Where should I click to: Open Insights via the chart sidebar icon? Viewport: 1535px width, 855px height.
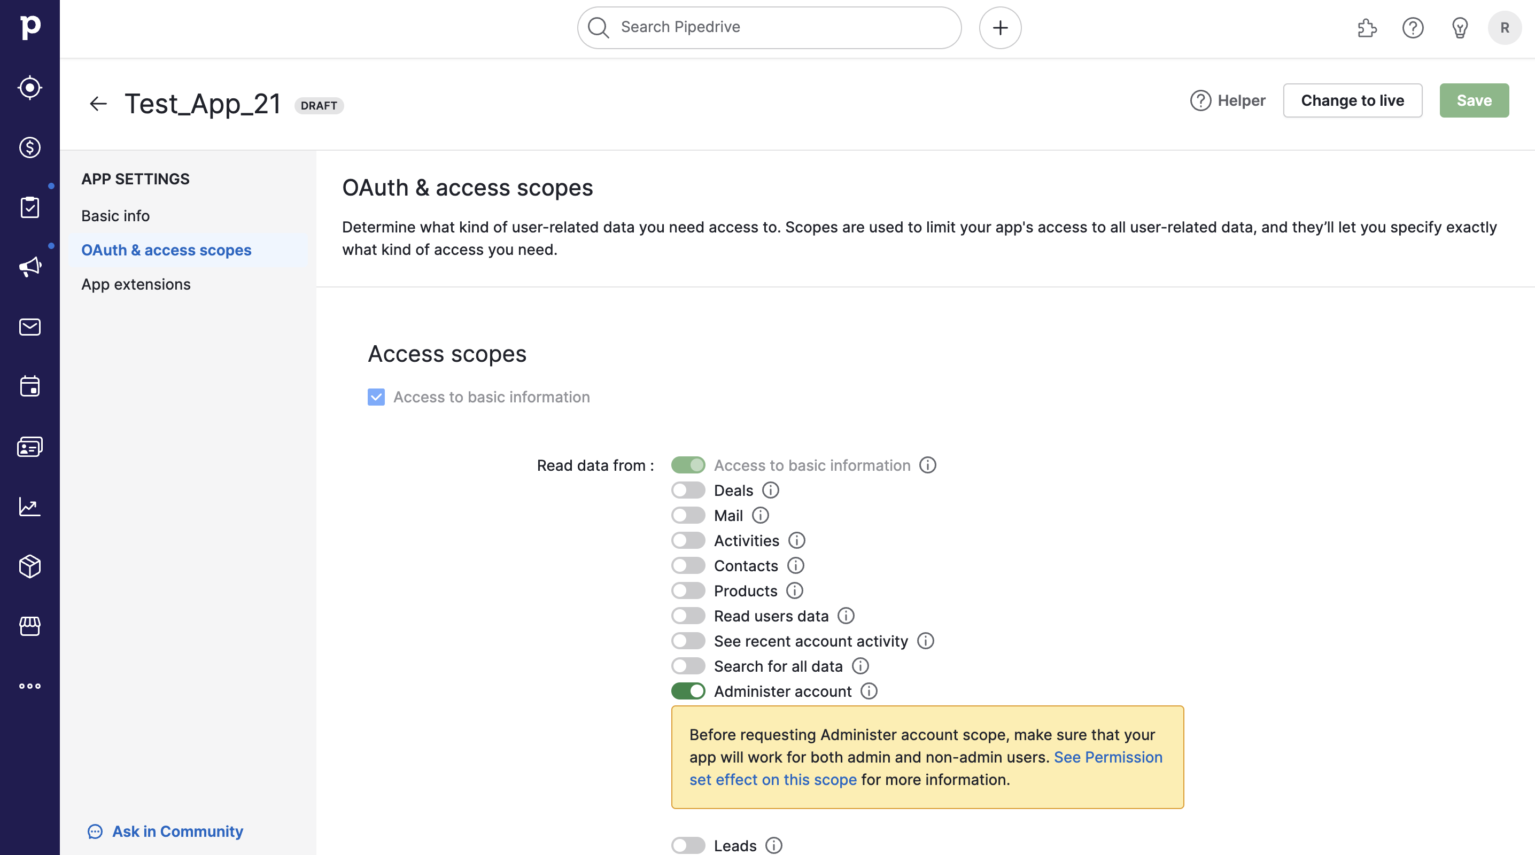(29, 507)
